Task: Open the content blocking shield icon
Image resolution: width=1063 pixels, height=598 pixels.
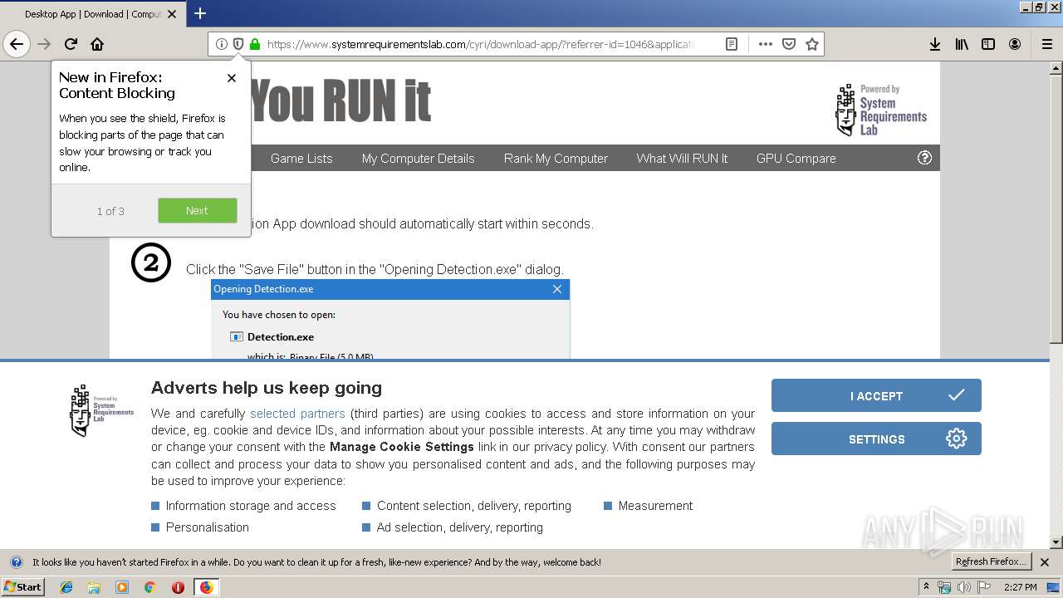Action: [238, 44]
